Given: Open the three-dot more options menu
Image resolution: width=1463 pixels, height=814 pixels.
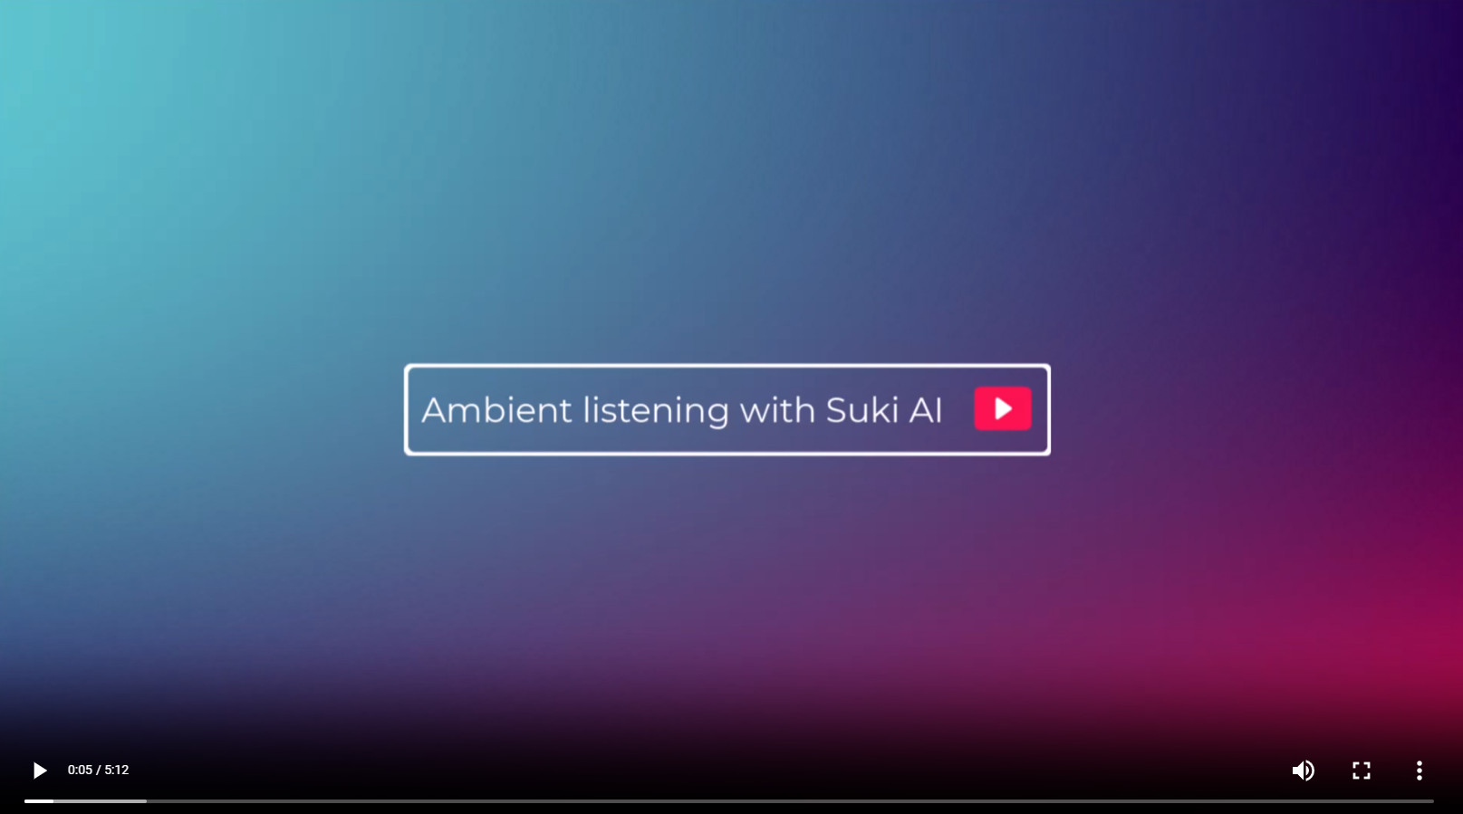Looking at the screenshot, I should 1420,771.
